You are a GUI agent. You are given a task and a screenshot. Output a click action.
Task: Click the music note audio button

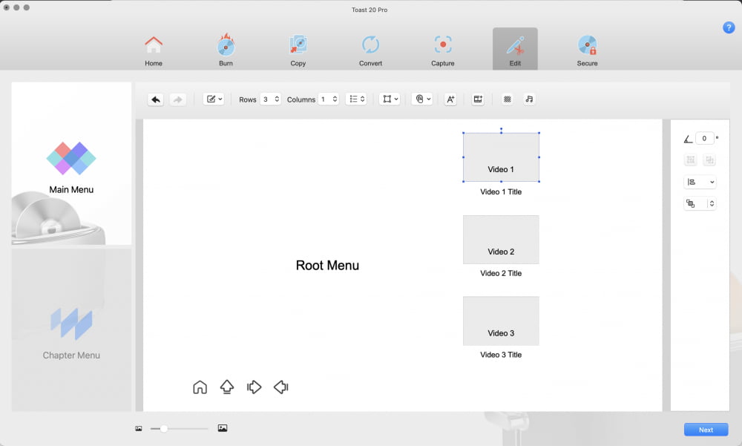(x=529, y=99)
